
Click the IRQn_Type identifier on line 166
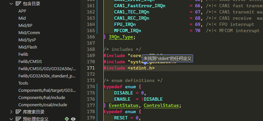[x=121, y=37]
